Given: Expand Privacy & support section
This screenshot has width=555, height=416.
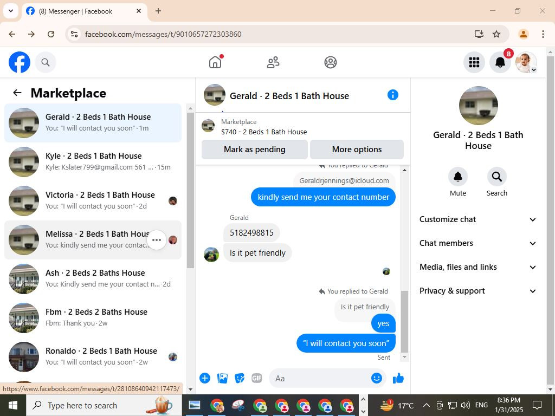Looking at the screenshot, I should coord(478,291).
